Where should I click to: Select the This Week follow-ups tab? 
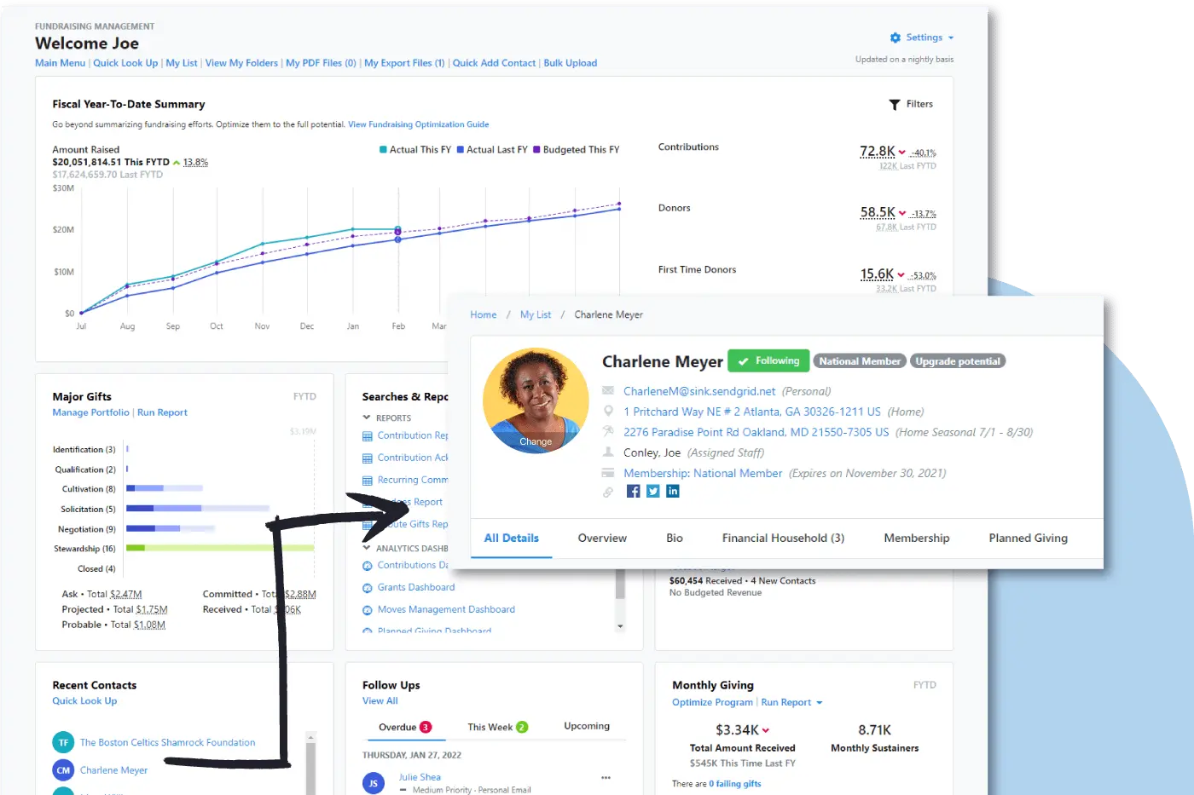click(496, 727)
